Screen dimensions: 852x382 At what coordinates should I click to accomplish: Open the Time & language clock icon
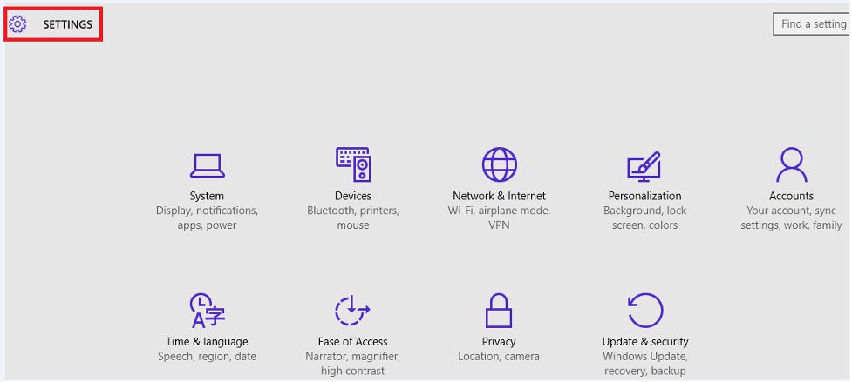tap(207, 311)
